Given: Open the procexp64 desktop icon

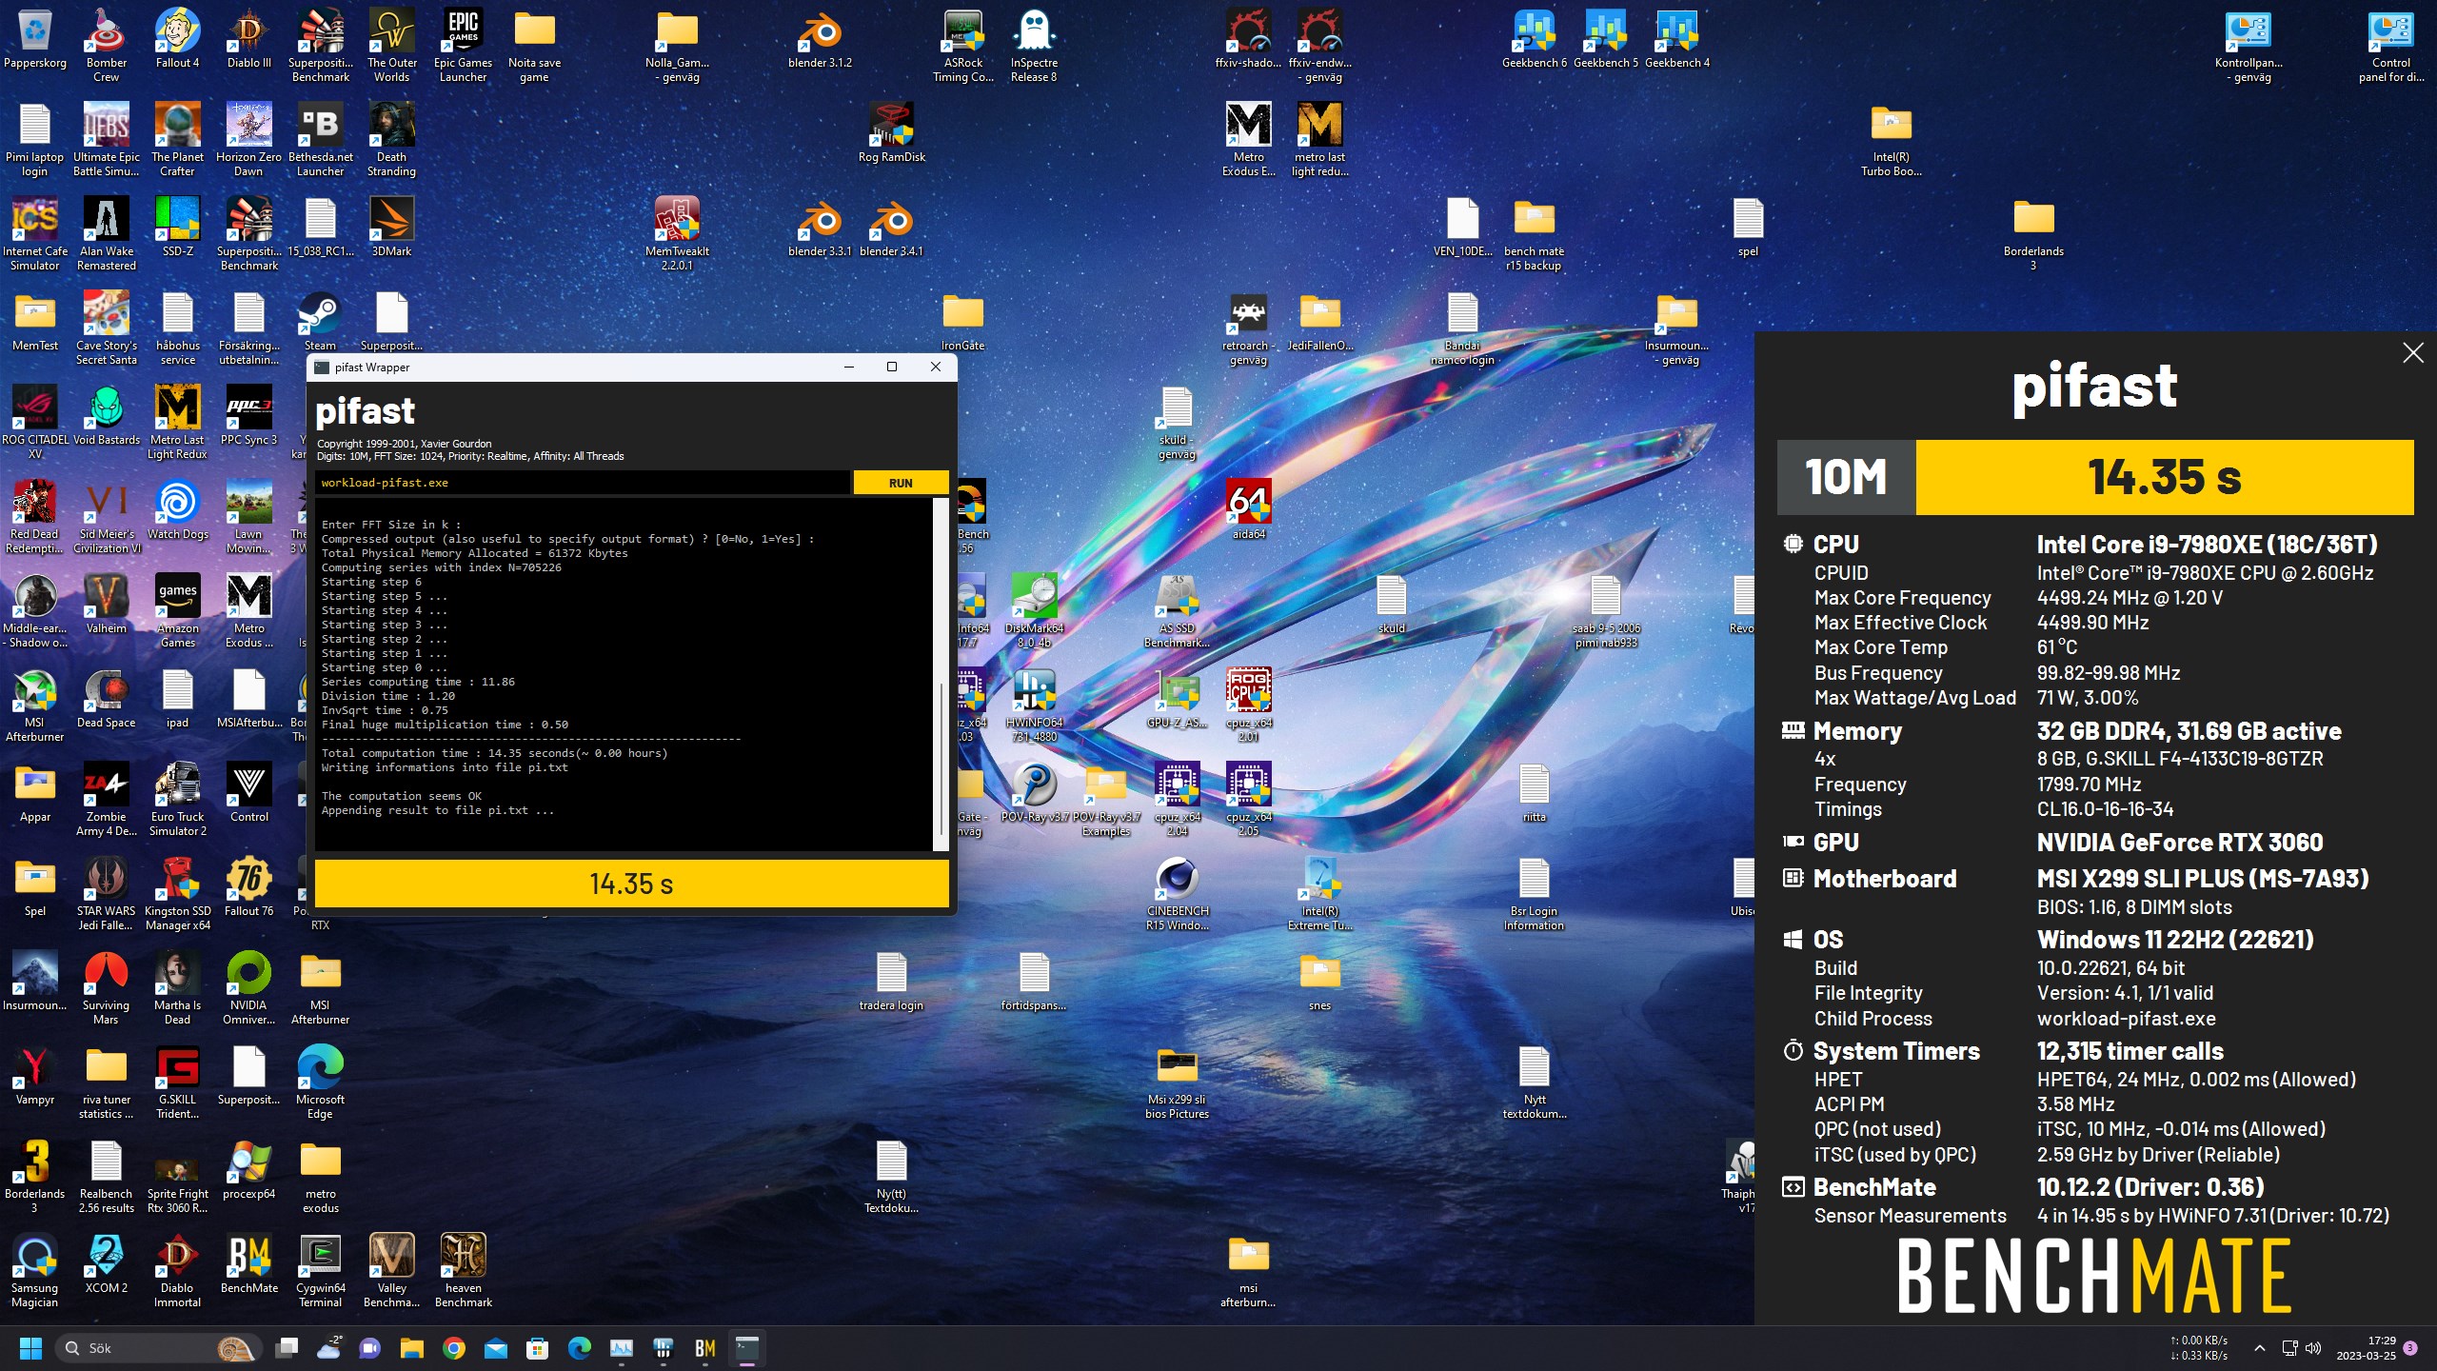Looking at the screenshot, I should (249, 1169).
